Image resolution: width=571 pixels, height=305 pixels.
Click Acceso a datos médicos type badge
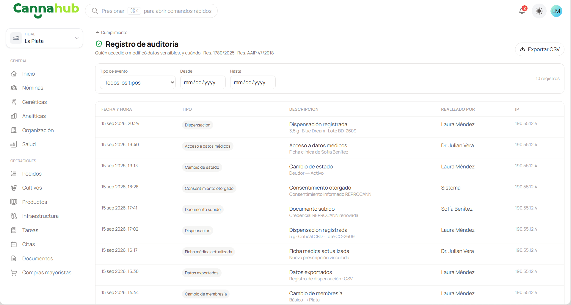[208, 146]
